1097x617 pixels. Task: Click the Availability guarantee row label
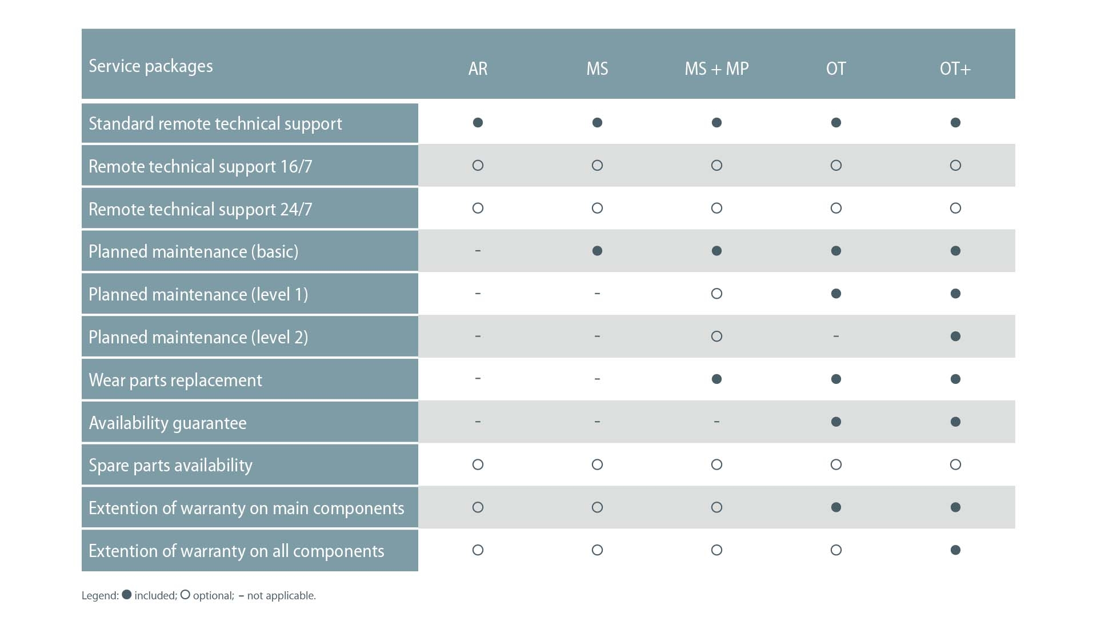(167, 423)
